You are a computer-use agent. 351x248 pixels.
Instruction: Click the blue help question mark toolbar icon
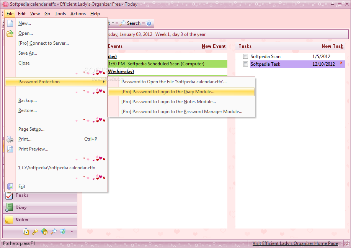coord(149,23)
